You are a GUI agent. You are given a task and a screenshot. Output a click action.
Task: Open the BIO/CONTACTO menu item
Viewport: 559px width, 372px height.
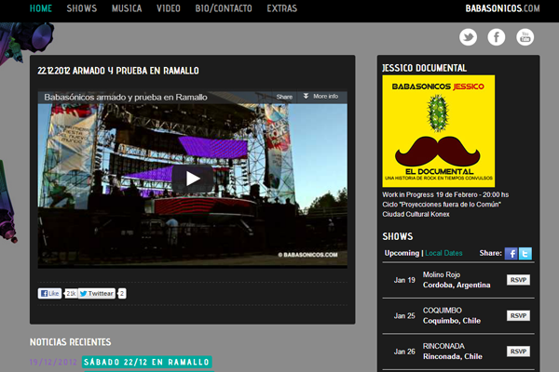point(224,8)
